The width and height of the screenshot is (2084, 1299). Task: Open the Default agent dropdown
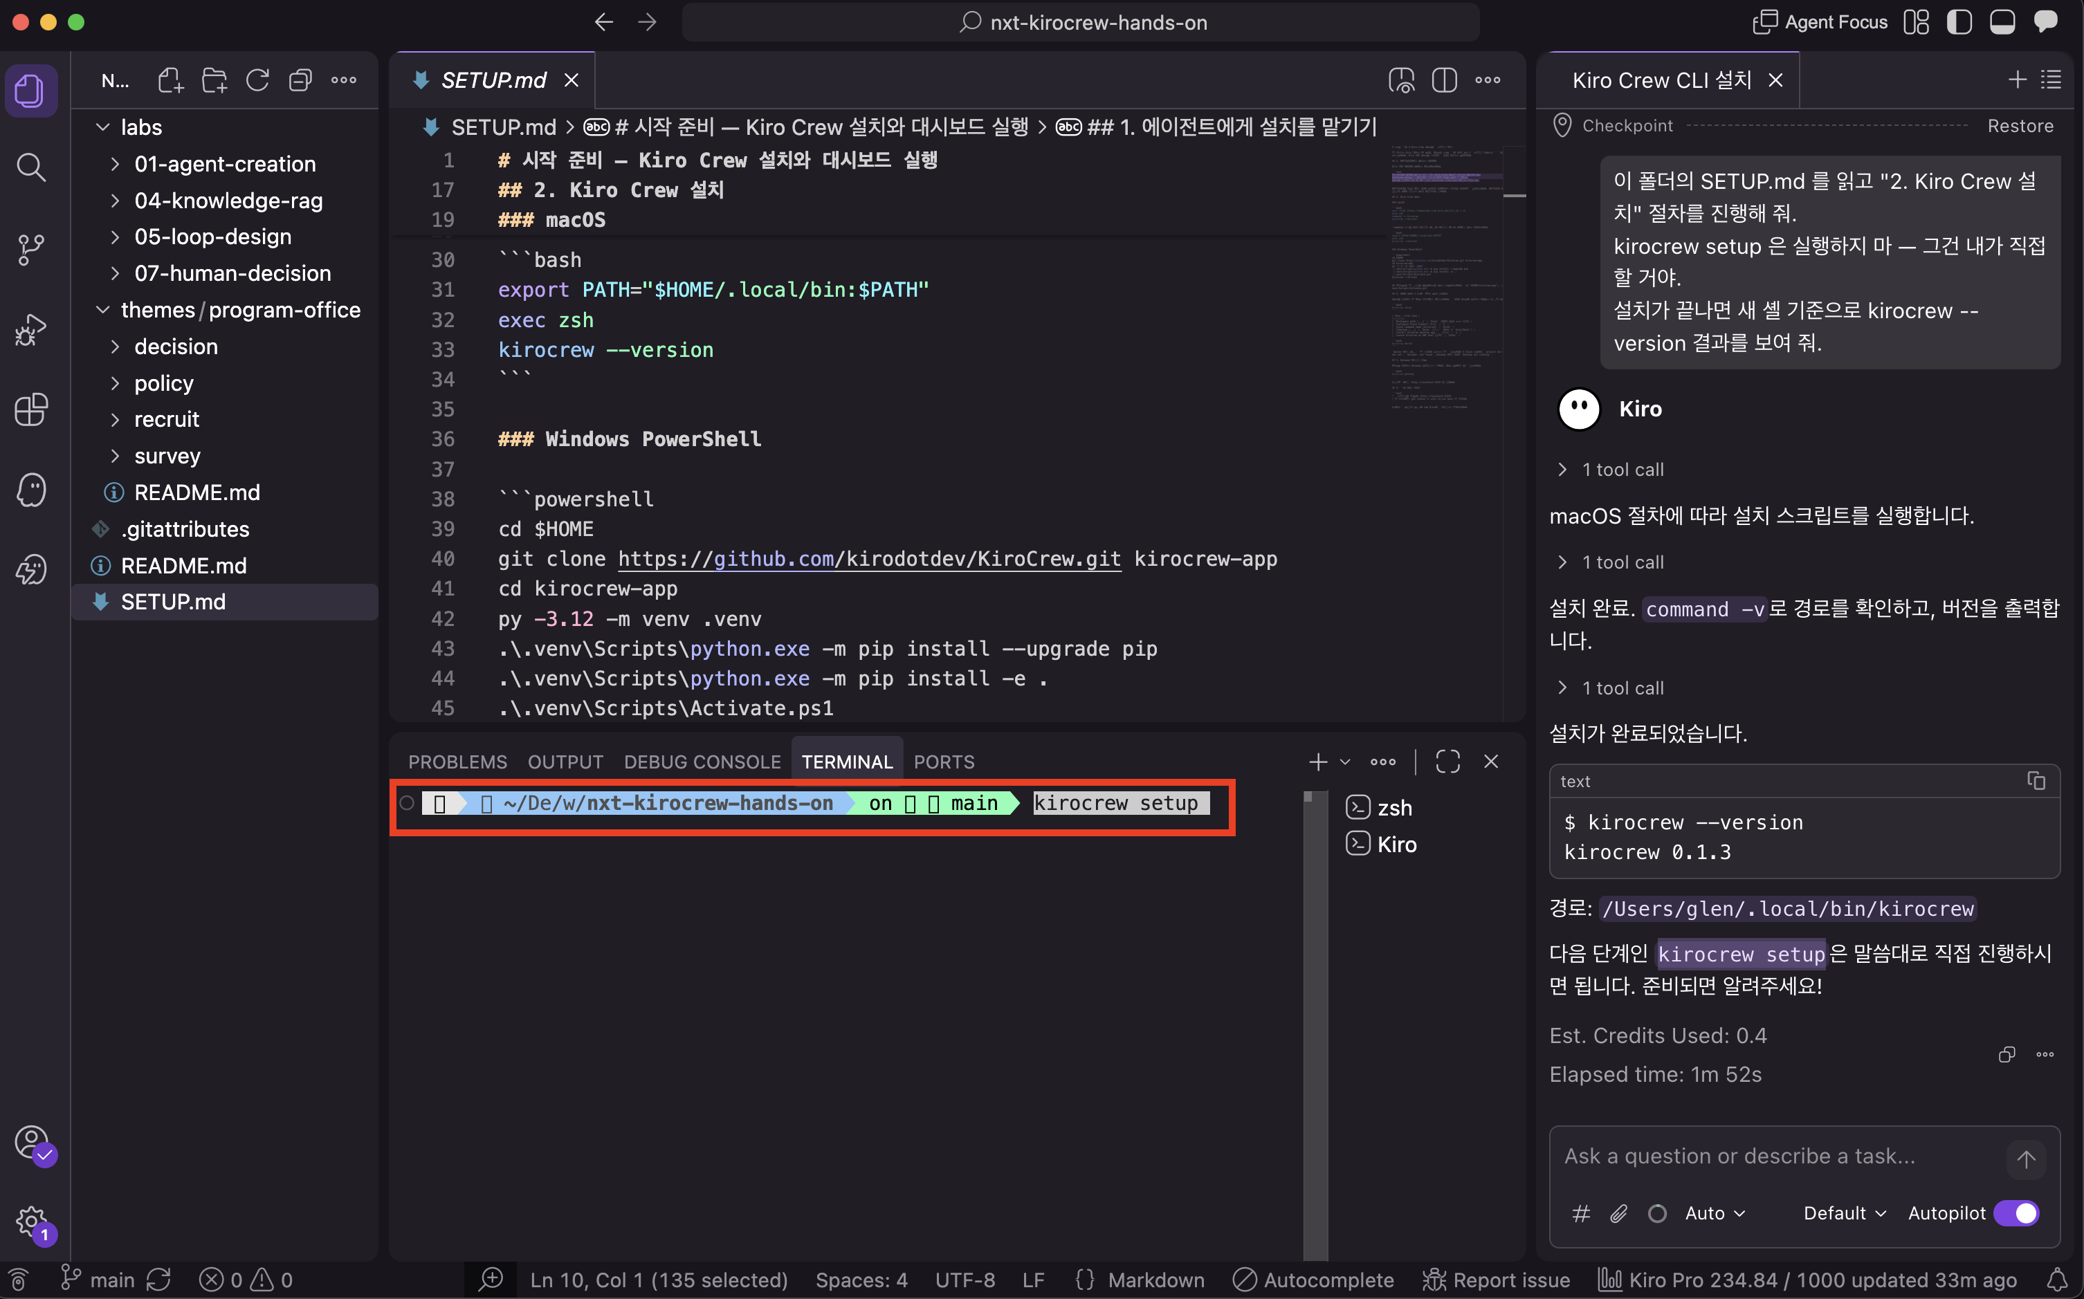(1844, 1213)
